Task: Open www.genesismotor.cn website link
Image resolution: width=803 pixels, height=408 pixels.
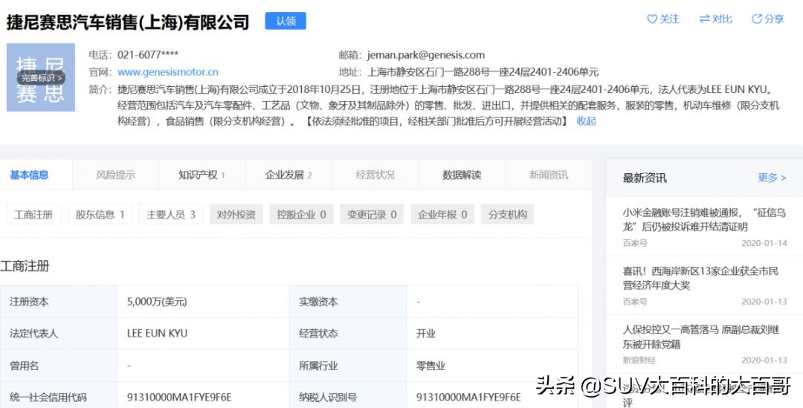Action: point(168,72)
